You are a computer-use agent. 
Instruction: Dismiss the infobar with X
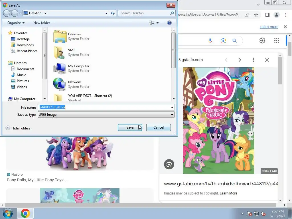point(285,27)
